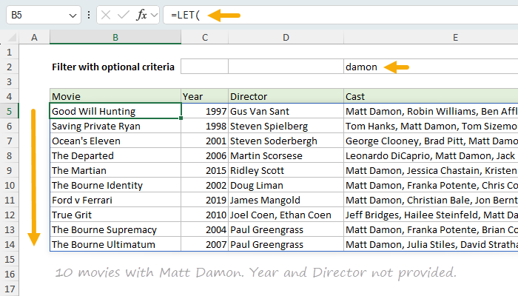
Task: Select the 'The Martian' cell
Action: tap(115, 170)
